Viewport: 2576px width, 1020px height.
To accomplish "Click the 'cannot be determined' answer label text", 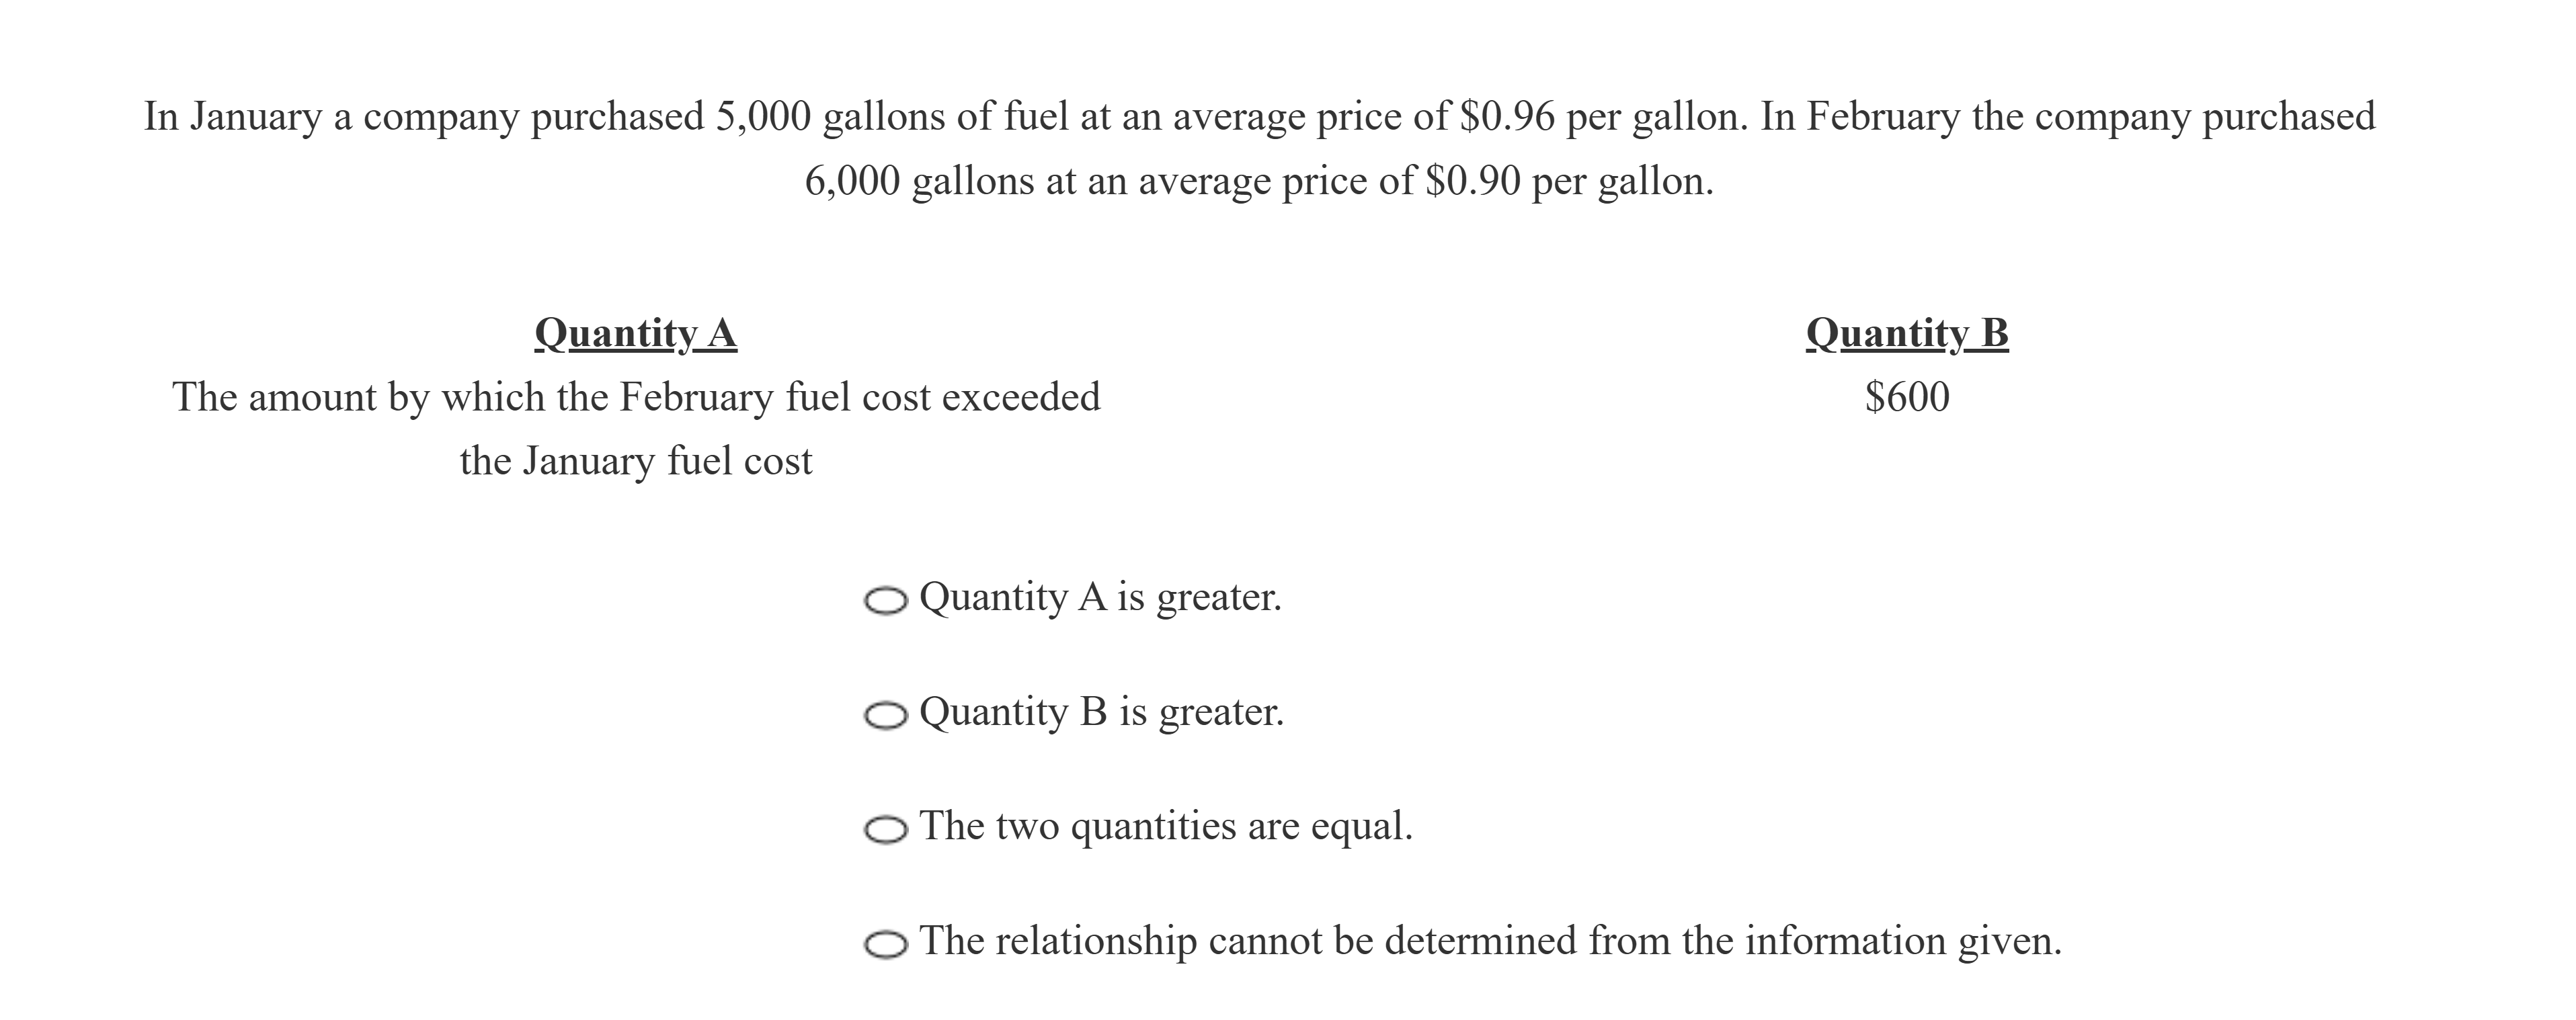I will point(1490,941).
